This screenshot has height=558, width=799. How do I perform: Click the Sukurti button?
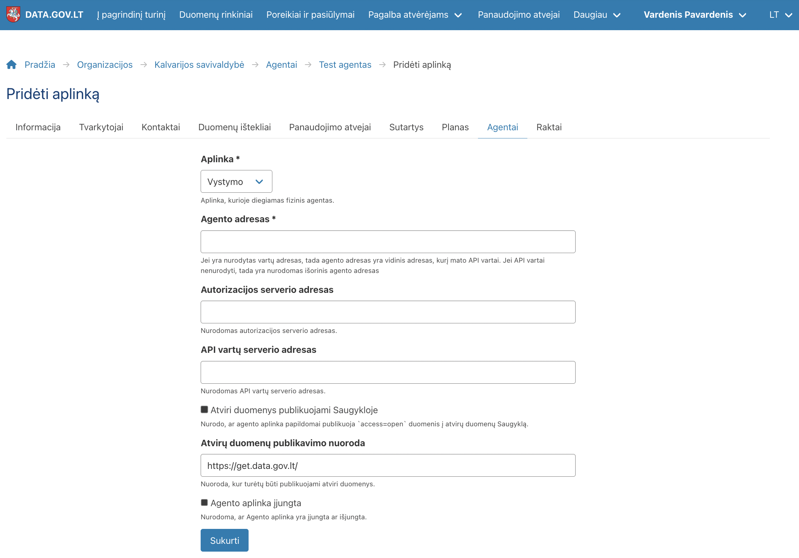pos(224,540)
